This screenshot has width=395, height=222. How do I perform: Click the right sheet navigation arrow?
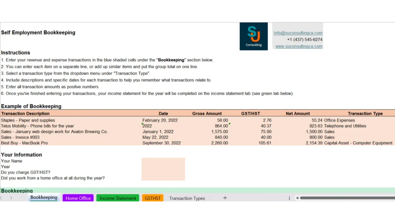click(x=11, y=198)
